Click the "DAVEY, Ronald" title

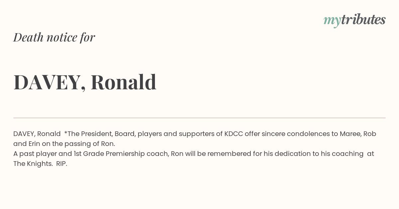85,82
